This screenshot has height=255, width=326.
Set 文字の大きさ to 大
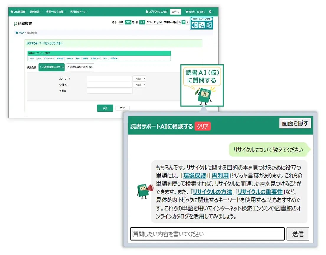tap(188, 22)
